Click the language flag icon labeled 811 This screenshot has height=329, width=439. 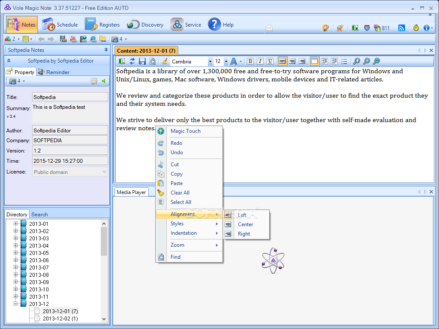click(382, 28)
